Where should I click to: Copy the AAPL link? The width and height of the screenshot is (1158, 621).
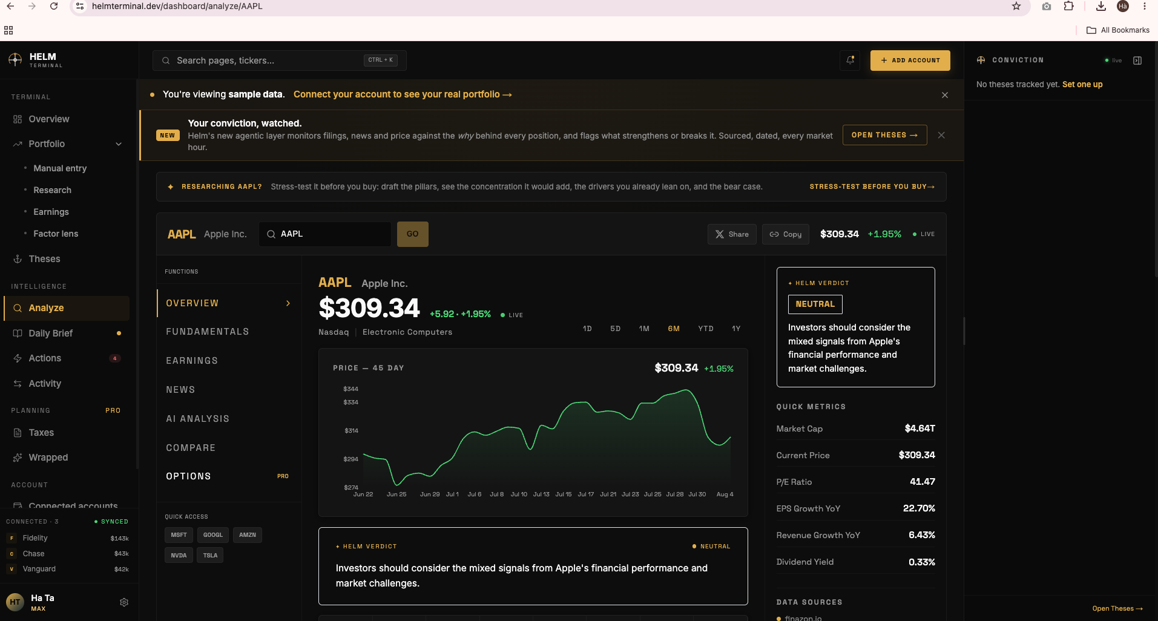point(786,234)
